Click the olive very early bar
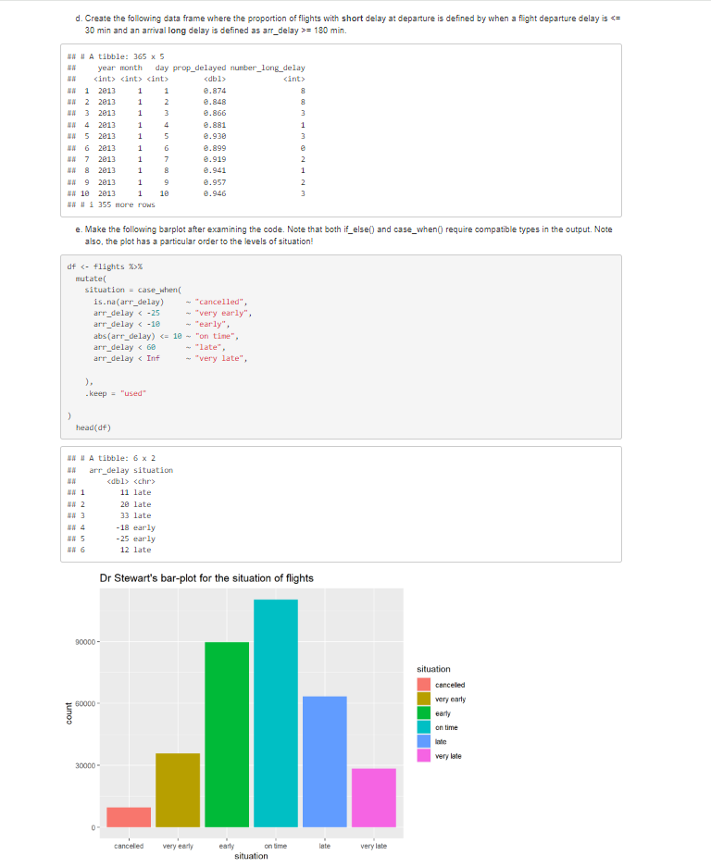 click(178, 790)
